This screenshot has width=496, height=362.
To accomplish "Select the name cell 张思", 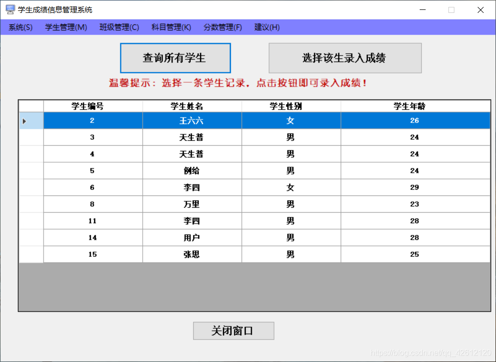I will 192,254.
